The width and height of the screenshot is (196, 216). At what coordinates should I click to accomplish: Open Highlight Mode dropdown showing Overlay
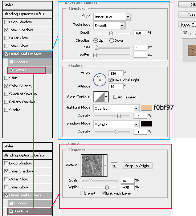tap(116, 108)
